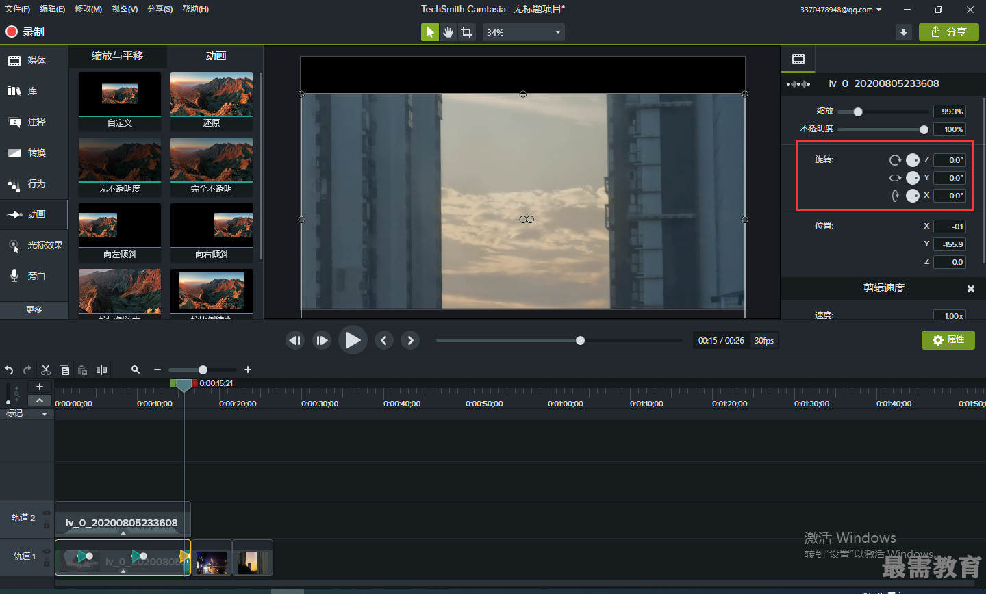
Task: Rotate X axis using its rotation arrow icon
Action: click(x=895, y=196)
